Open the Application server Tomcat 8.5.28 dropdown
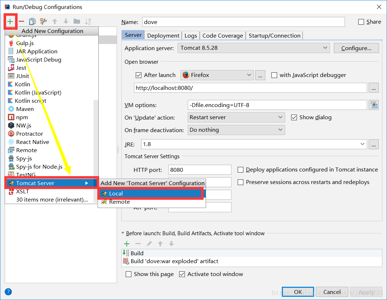 point(254,48)
